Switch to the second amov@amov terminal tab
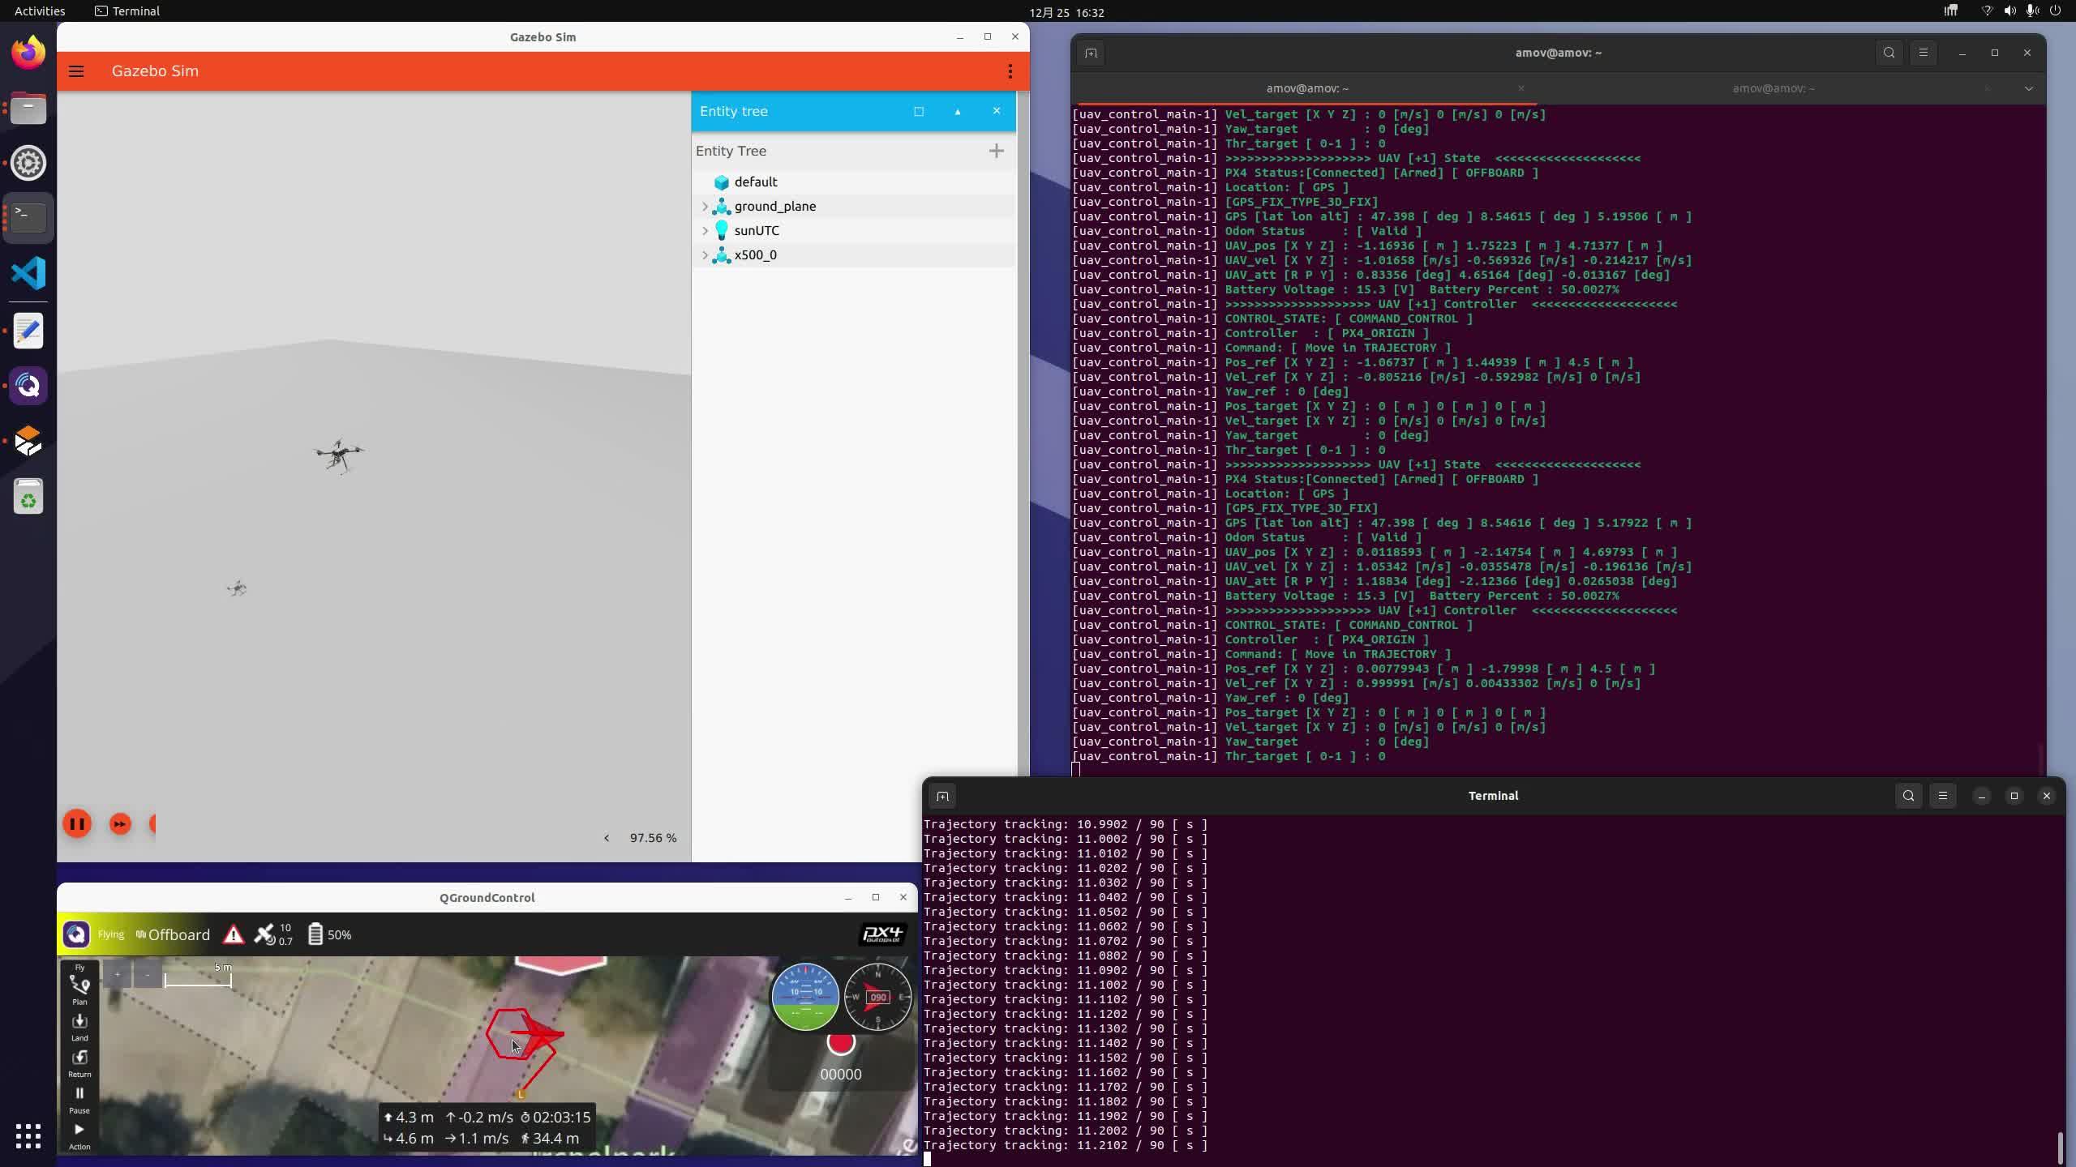The height and width of the screenshot is (1167, 2076). click(x=1773, y=88)
